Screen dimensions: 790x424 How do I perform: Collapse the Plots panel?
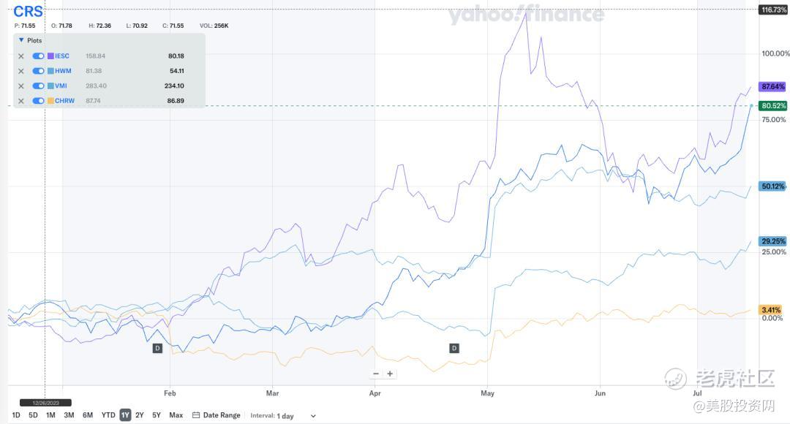click(x=22, y=41)
